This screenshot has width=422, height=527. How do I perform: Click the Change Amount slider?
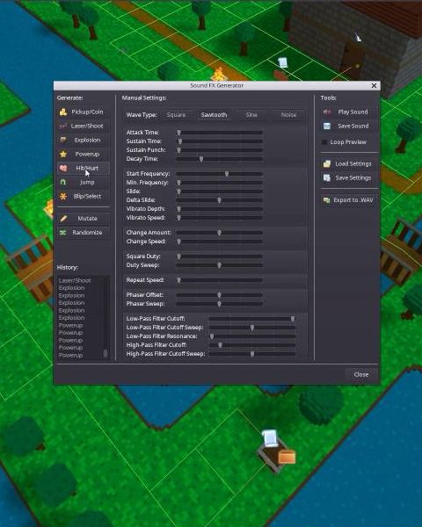click(219, 233)
